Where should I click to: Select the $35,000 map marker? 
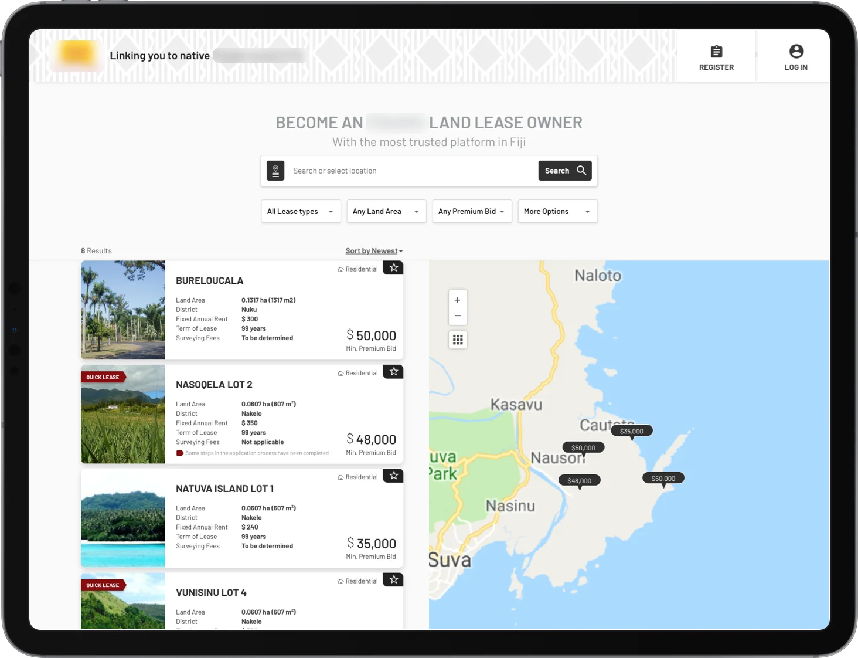pyautogui.click(x=632, y=431)
